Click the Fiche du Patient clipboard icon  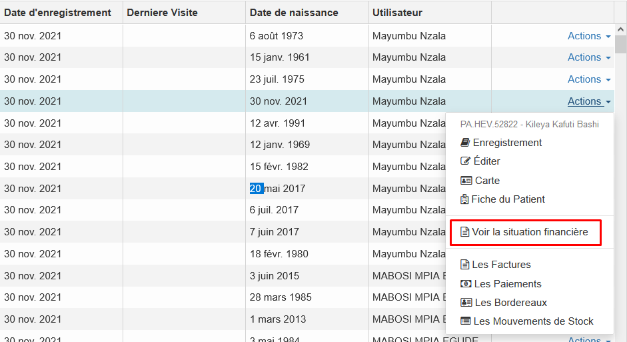pos(464,199)
